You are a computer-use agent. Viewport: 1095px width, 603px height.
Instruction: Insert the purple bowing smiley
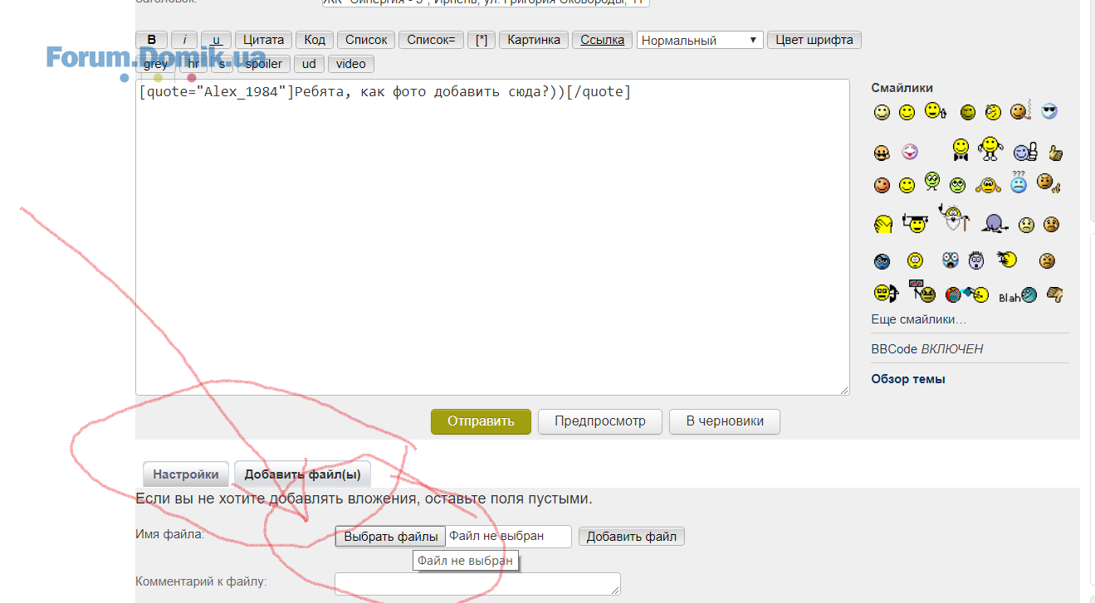995,222
